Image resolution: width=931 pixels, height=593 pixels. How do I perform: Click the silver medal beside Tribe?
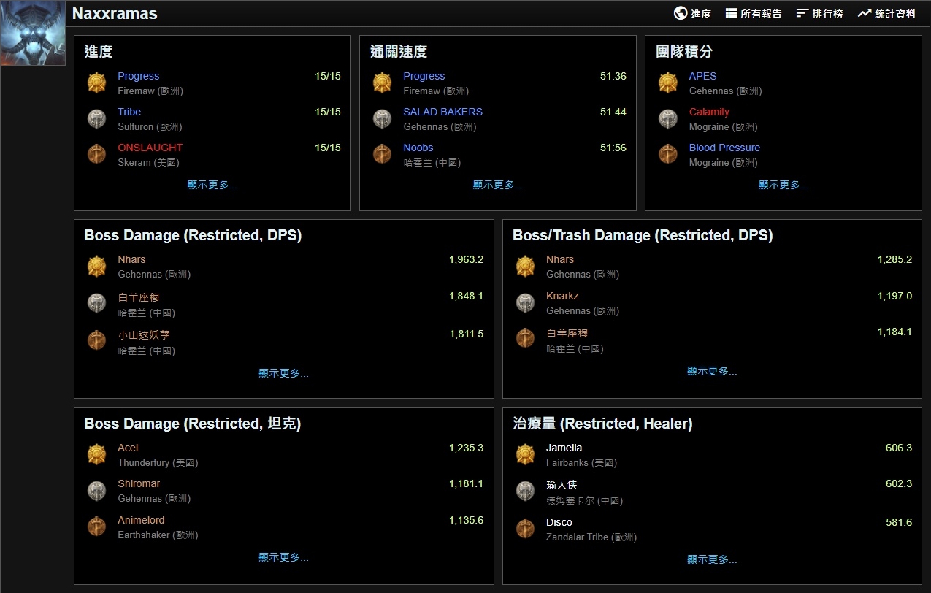click(x=96, y=118)
